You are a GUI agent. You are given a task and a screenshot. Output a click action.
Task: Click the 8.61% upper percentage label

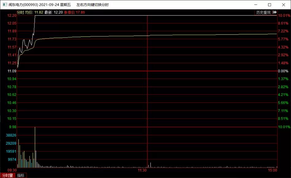(283, 23)
